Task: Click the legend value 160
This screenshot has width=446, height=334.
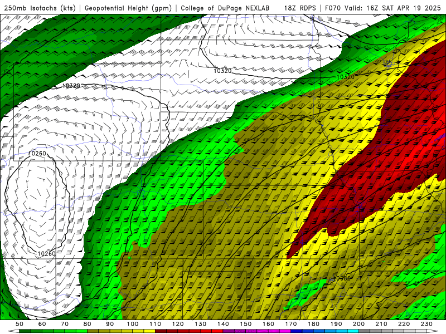Action: pyautogui.click(x=269, y=324)
